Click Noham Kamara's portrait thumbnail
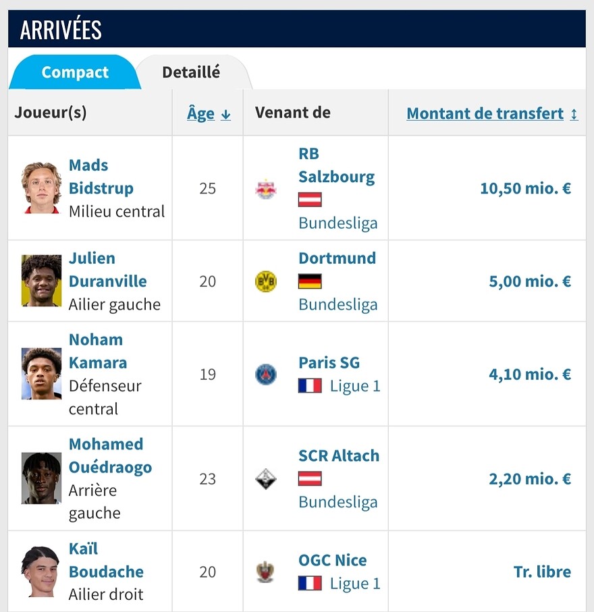 pos(41,374)
